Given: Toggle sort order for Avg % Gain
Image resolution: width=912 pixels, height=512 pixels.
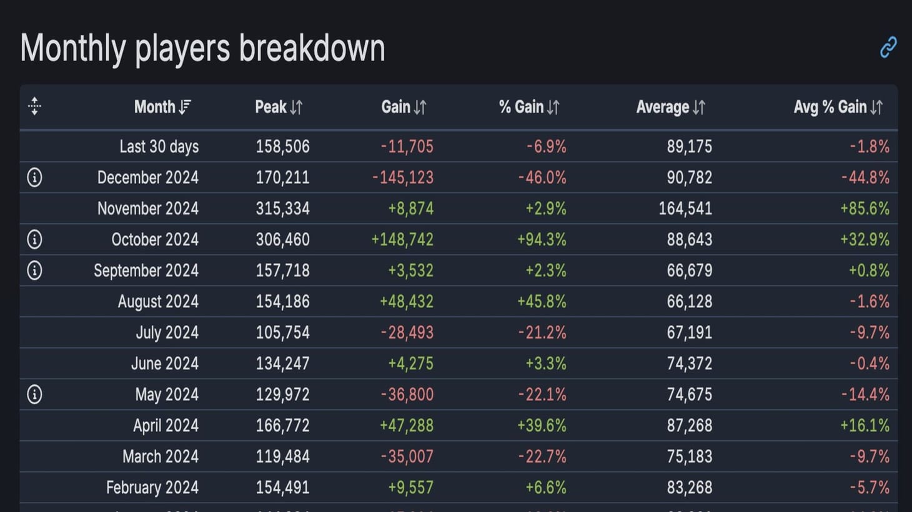Looking at the screenshot, I should point(876,106).
